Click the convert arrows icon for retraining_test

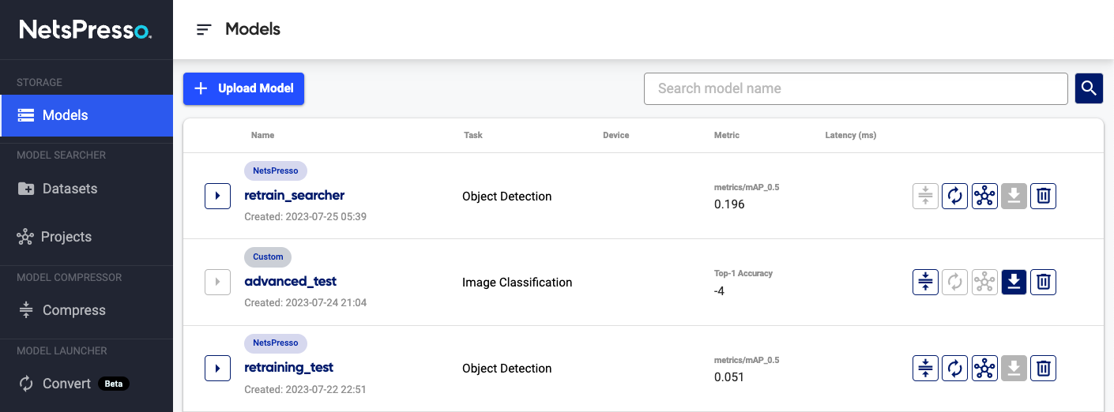tap(954, 368)
